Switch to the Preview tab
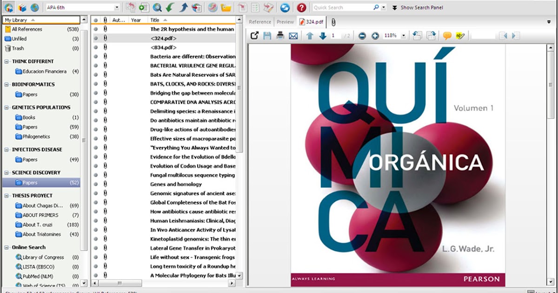 (x=285, y=22)
